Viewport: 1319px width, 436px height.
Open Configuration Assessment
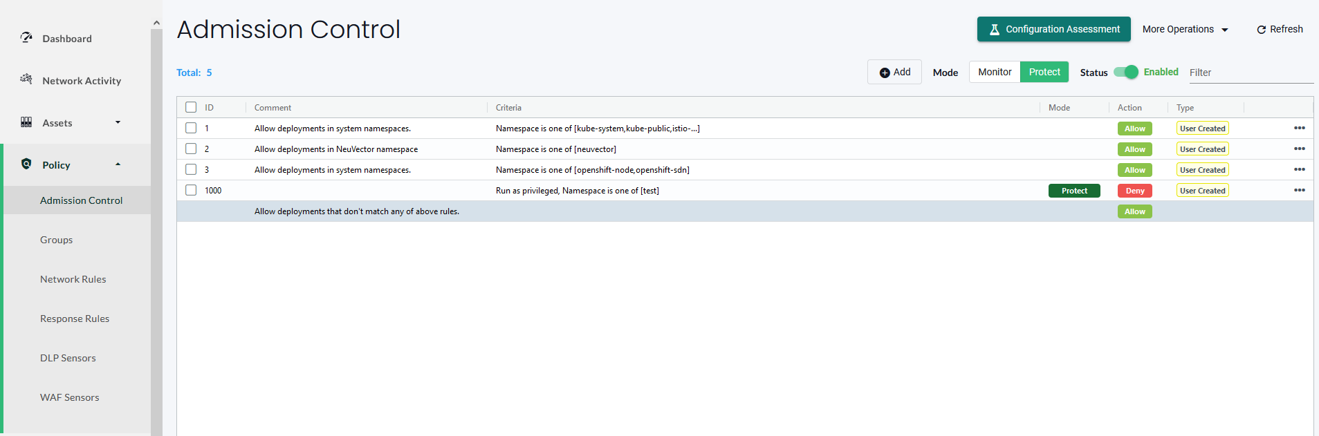1054,29
